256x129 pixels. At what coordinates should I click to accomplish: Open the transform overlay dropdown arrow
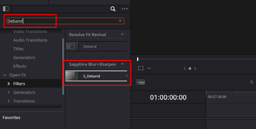[149, 68]
